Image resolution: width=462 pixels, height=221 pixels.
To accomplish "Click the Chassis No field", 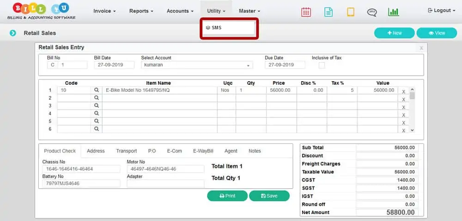I will (x=81, y=169).
